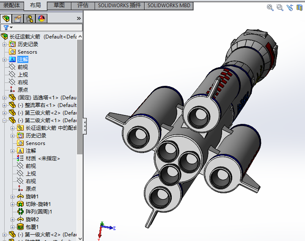
Task: Click mates folder paperclip icon
Action: pos(20,128)
